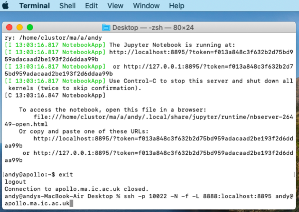Maximize the Terminal window with green button
The height and width of the screenshot is (212, 299).
click(30, 27)
